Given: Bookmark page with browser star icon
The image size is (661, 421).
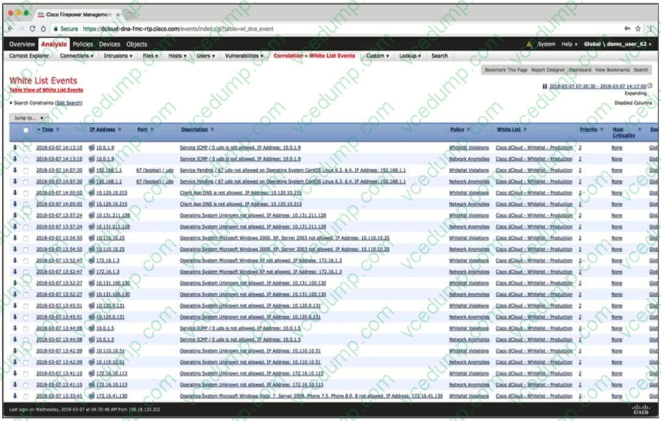Looking at the screenshot, I should [638, 29].
